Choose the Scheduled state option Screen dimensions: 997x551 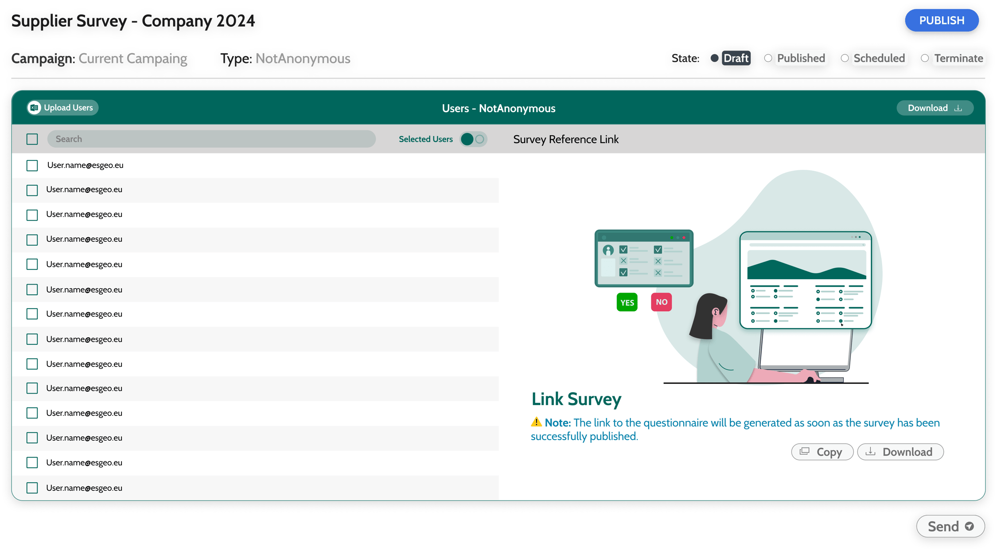pyautogui.click(x=845, y=58)
